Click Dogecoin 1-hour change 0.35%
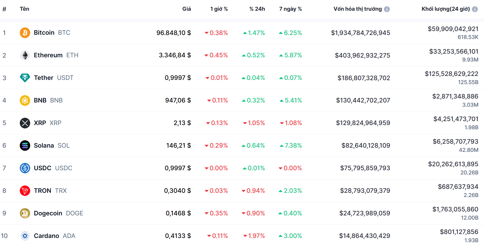This screenshot has height=247, width=484. click(216, 213)
